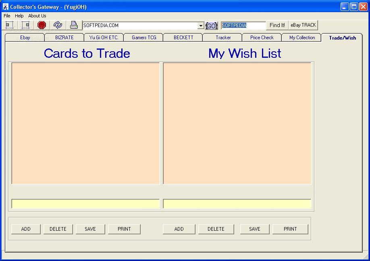Open the Tracker tab

[223, 38]
